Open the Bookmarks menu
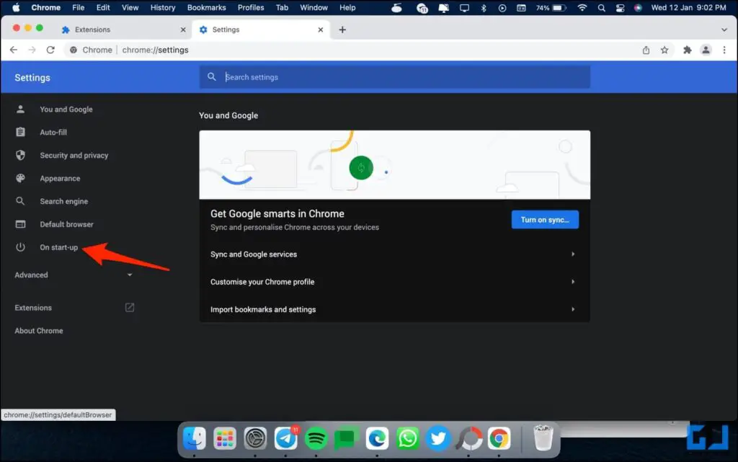The image size is (738, 462). (x=206, y=7)
